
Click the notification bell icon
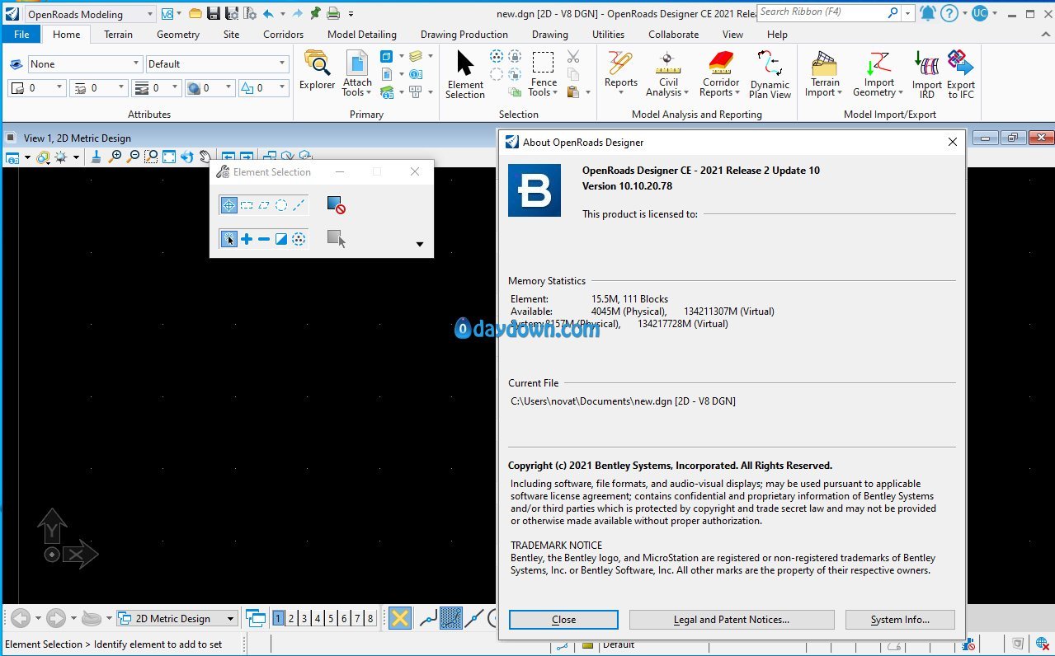[928, 13]
